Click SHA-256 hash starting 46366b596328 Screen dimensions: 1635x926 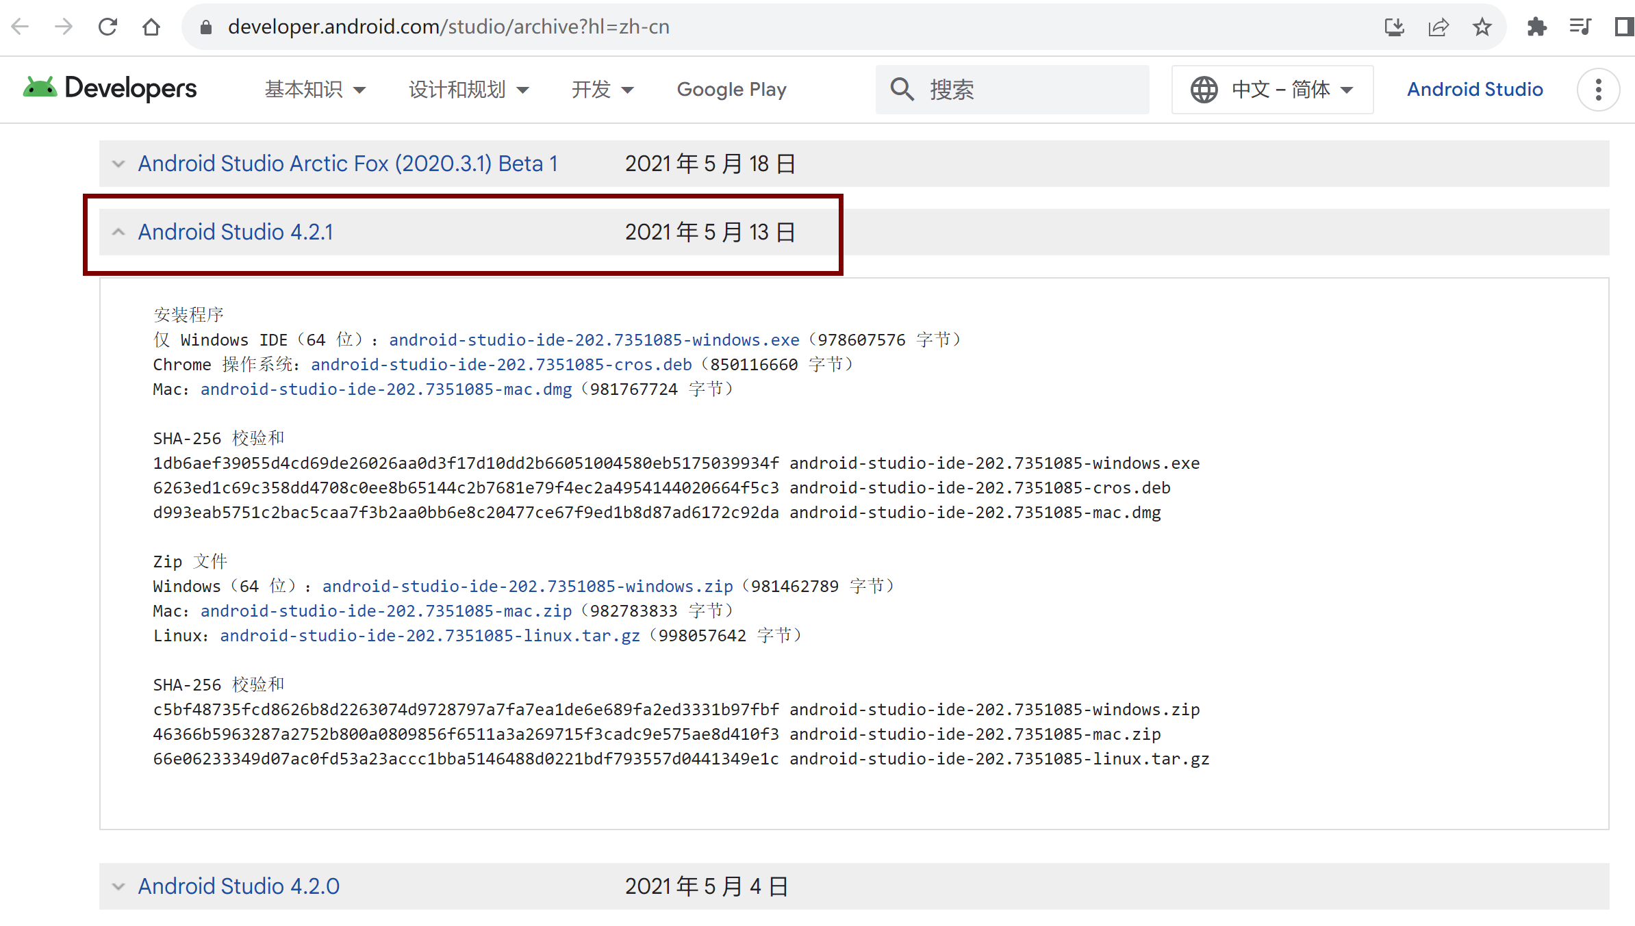click(x=466, y=734)
